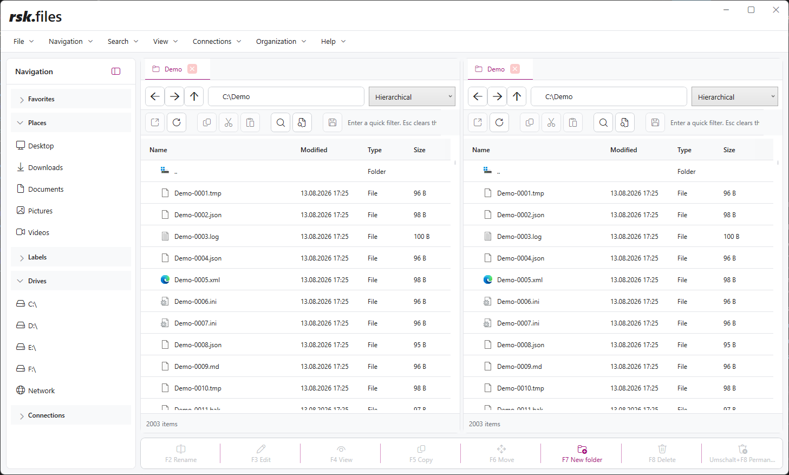Go forward in right pane
Viewport: 789px width, 475px height.
497,96
